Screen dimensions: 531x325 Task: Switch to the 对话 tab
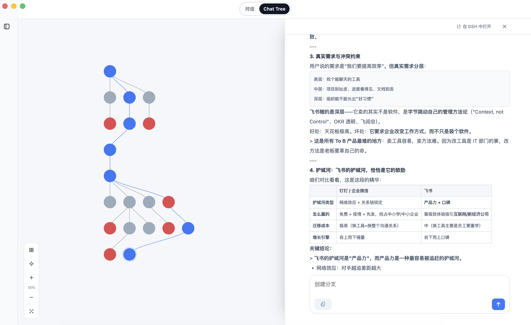pos(250,9)
